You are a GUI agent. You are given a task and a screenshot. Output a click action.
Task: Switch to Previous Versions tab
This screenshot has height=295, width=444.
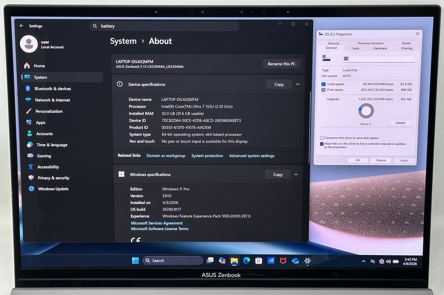370,43
